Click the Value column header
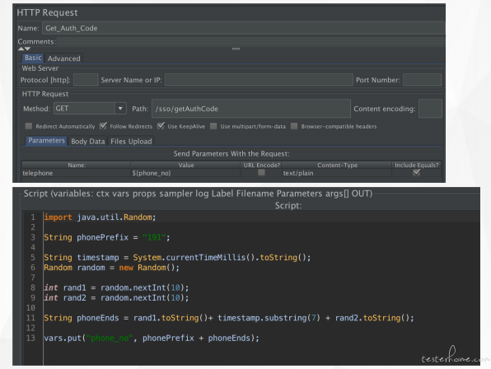Screen dimensions: 491x369 (186, 165)
